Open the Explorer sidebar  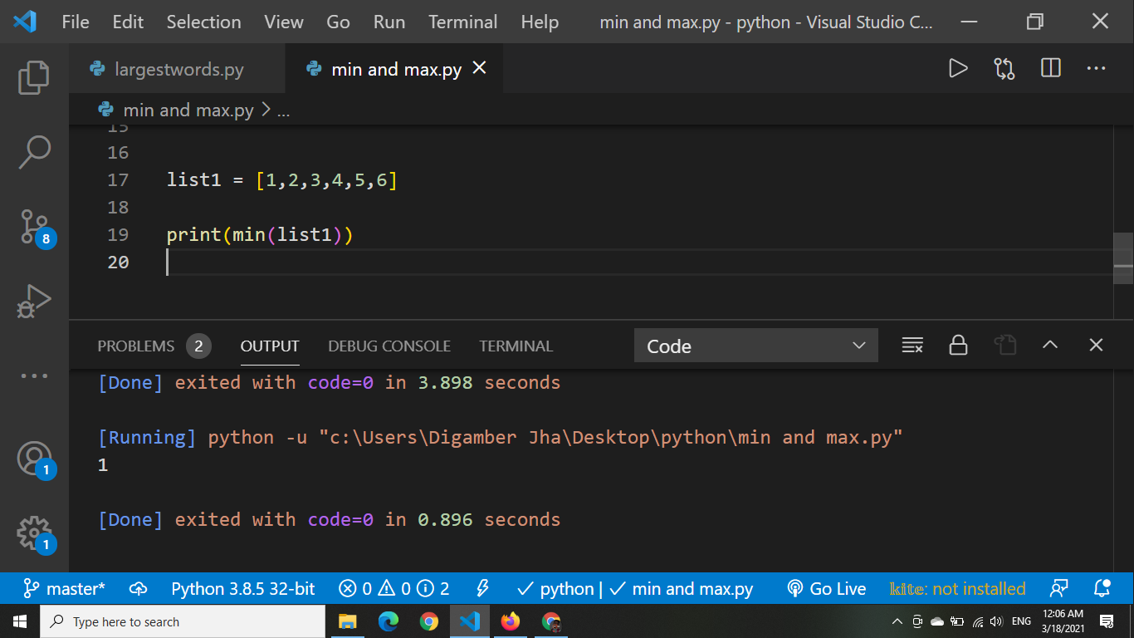coord(34,76)
